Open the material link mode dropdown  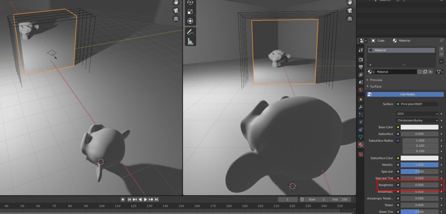tap(440, 72)
